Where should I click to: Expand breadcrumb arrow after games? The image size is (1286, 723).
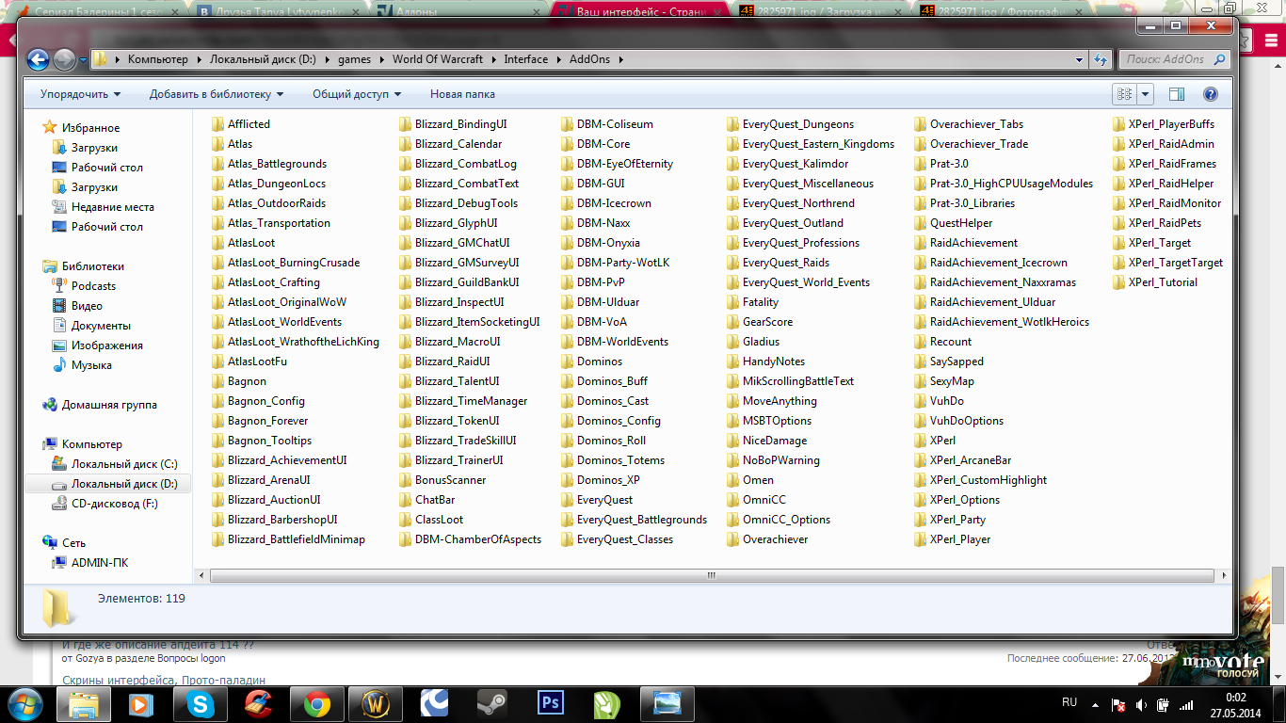(380, 59)
